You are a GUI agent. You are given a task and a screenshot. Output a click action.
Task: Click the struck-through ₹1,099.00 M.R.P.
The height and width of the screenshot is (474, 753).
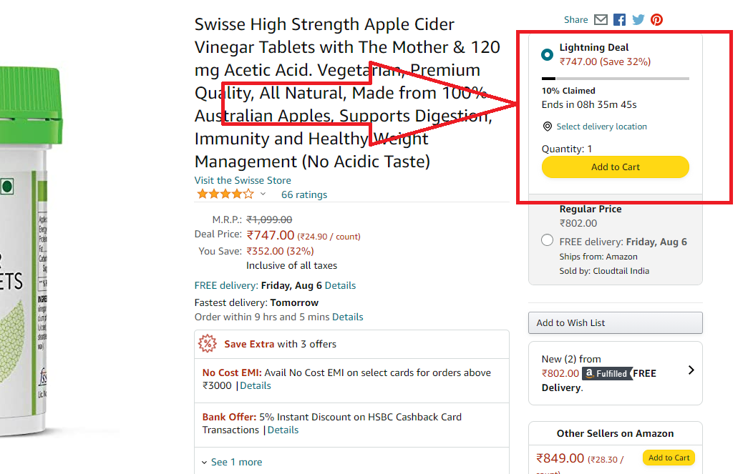tap(269, 219)
